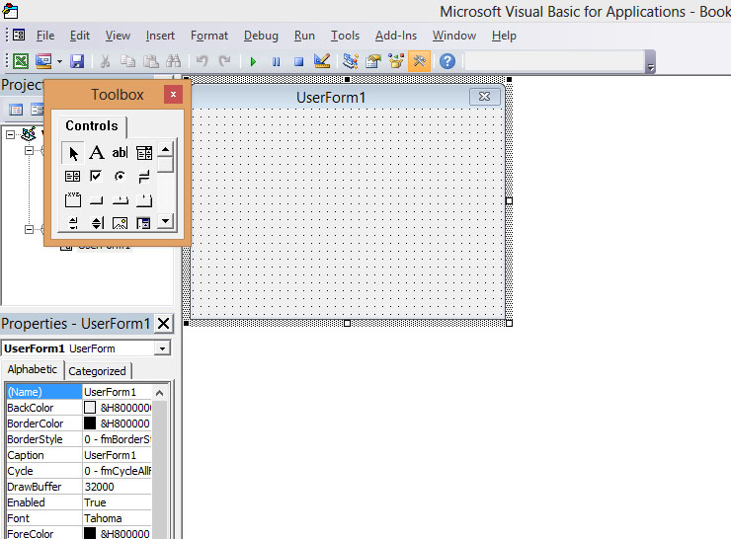Open the Tools menu
The width and height of the screenshot is (731, 539).
click(x=345, y=36)
